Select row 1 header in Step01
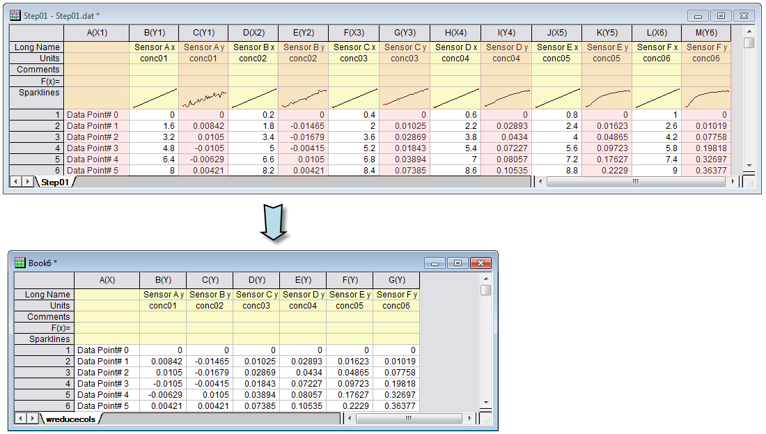Viewport: 766px width, 434px height. tap(37, 115)
